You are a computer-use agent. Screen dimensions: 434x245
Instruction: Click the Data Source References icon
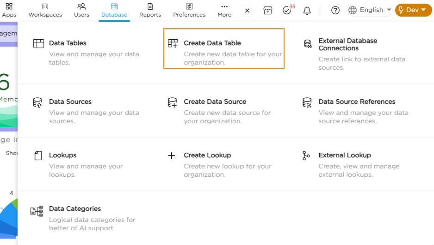(307, 102)
